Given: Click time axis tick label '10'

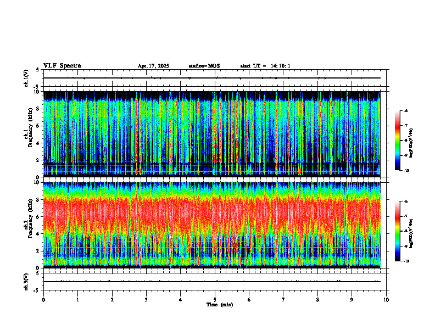Looking at the screenshot, I should [386, 300].
